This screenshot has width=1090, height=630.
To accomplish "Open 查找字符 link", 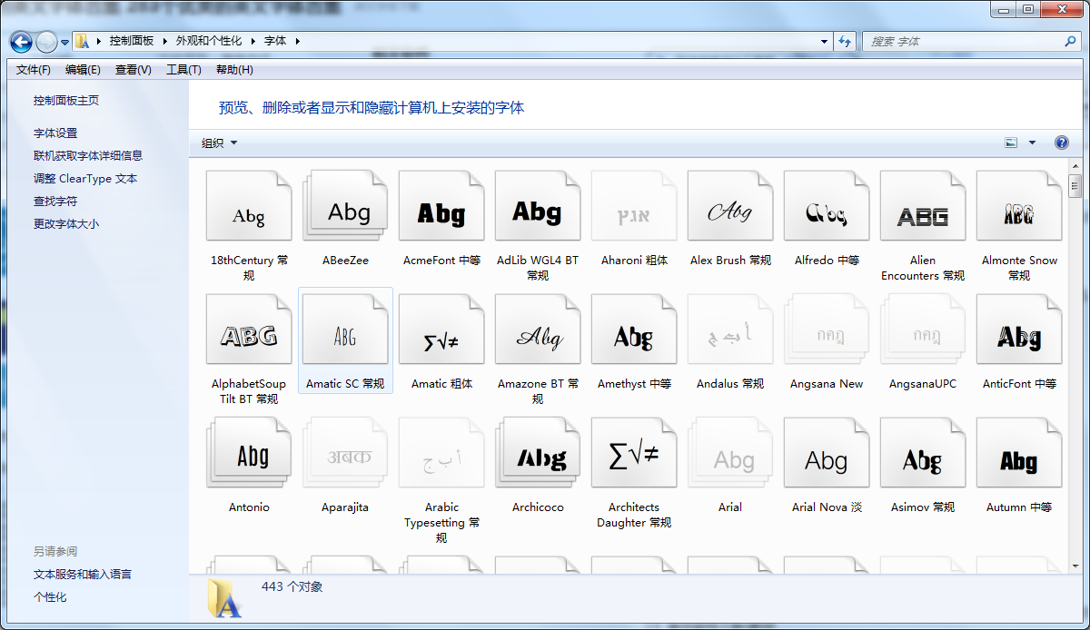I will (x=55, y=202).
